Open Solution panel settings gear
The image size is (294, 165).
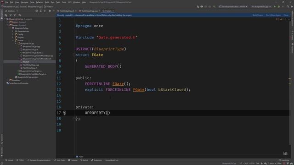[50, 11]
